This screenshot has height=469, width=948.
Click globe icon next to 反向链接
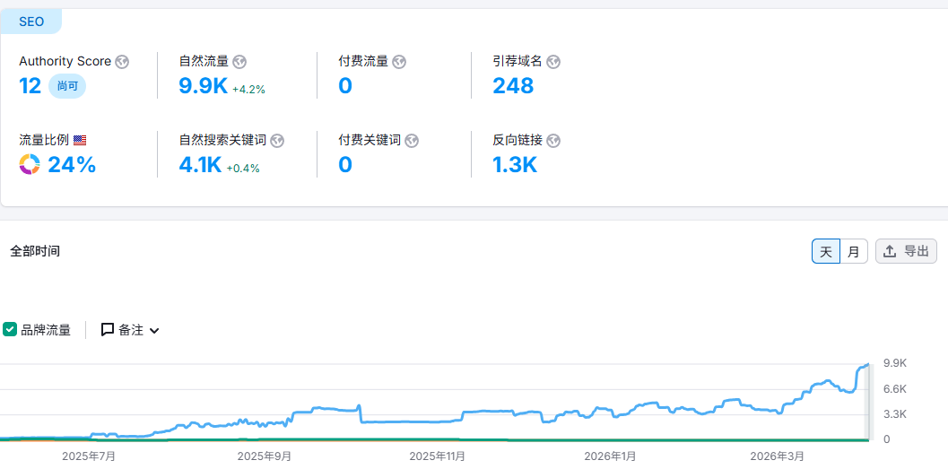pos(553,141)
